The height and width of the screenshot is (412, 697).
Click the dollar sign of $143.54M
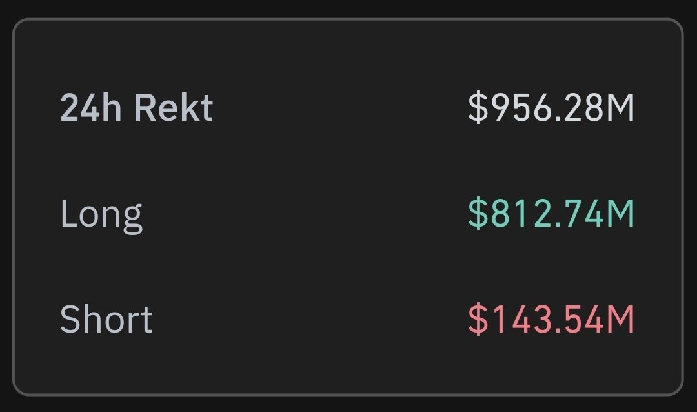tap(478, 319)
